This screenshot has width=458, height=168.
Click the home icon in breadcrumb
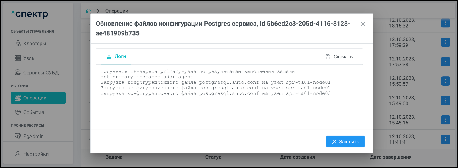click(x=88, y=11)
